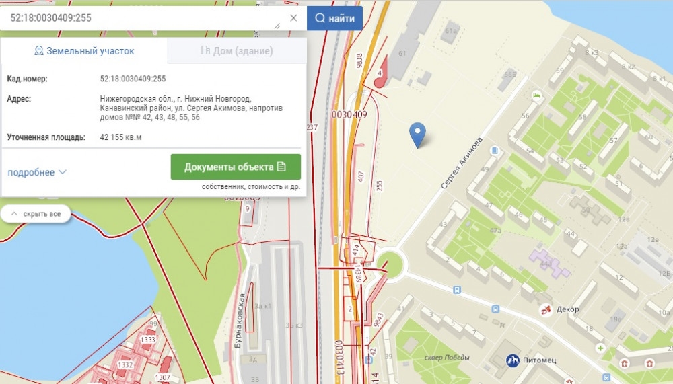
Task: Click the green hotel bed icon by building 56
Action: (536, 95)
